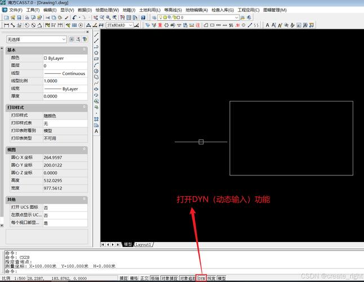Image resolution: width=364 pixels, height=282 pixels.
Task: Click the 线宽 status bar button
Action: 211,278
